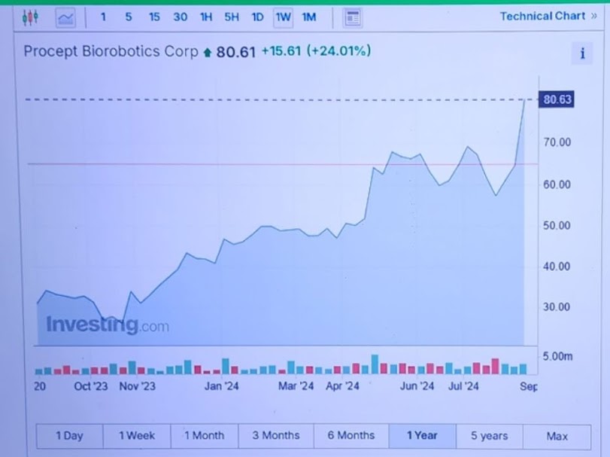Click the 50.00 axis label
610x457 pixels.
click(557, 226)
